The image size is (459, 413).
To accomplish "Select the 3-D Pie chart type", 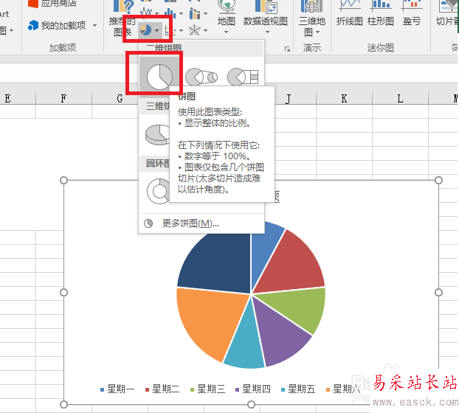I will pyautogui.click(x=157, y=134).
